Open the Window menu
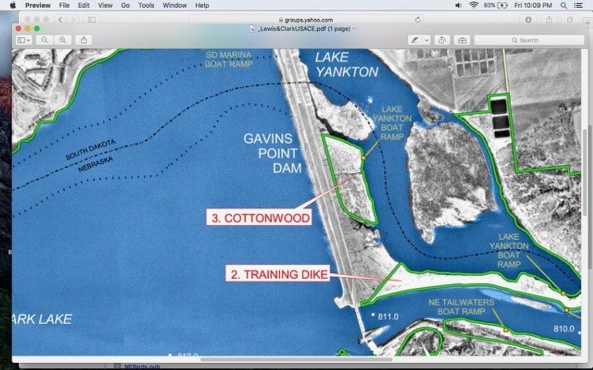 175,5
